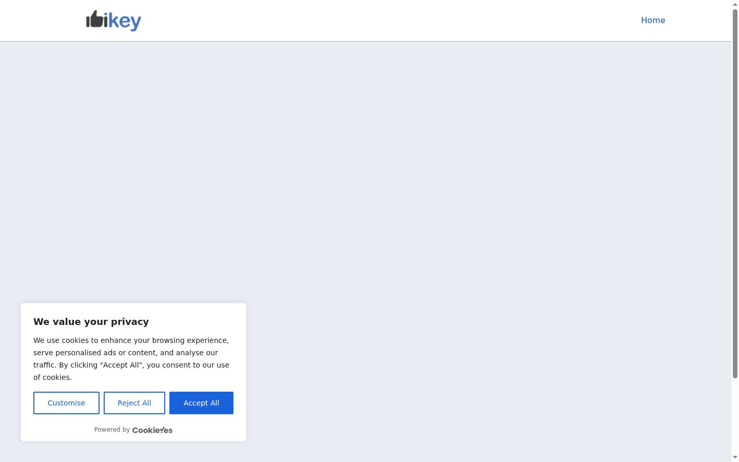This screenshot has height=462, width=739.
Task: Click the "We value your privacy" heading
Action: tap(91, 322)
